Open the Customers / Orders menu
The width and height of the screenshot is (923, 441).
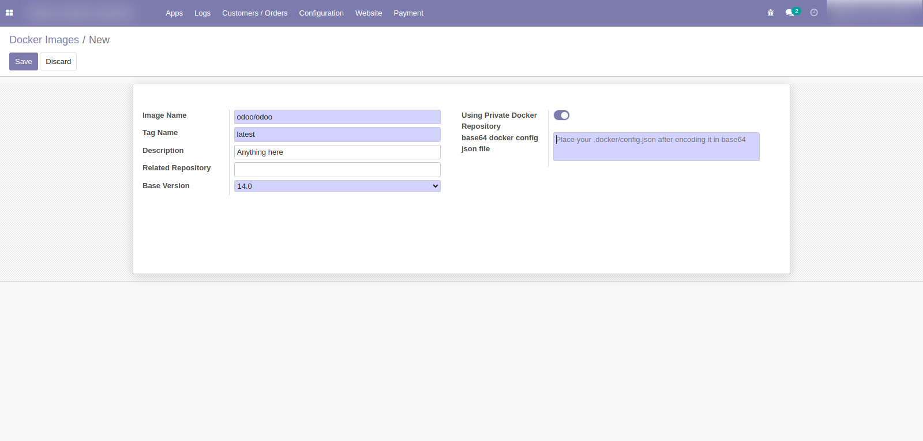click(254, 13)
